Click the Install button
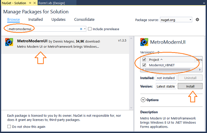207x133 pixels. 190,86
